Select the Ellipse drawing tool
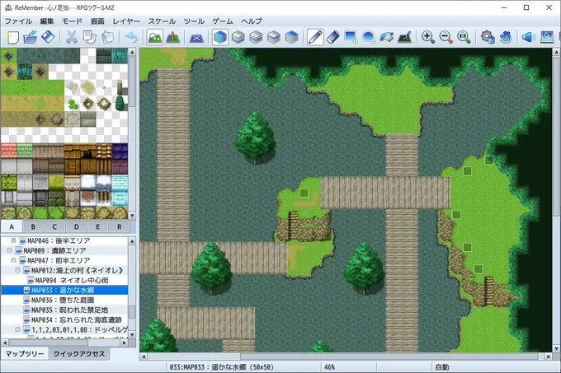561x373 pixels. pos(369,37)
